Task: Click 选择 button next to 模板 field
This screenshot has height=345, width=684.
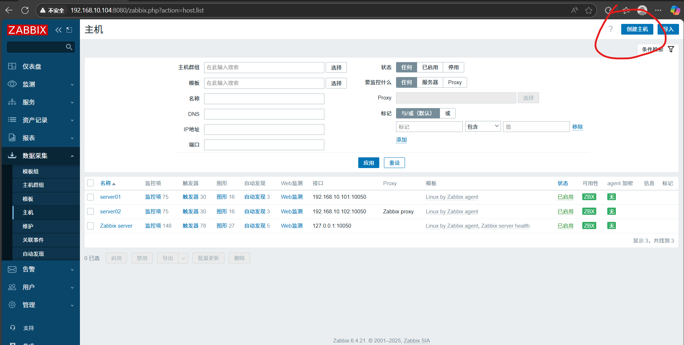Action: click(x=336, y=83)
